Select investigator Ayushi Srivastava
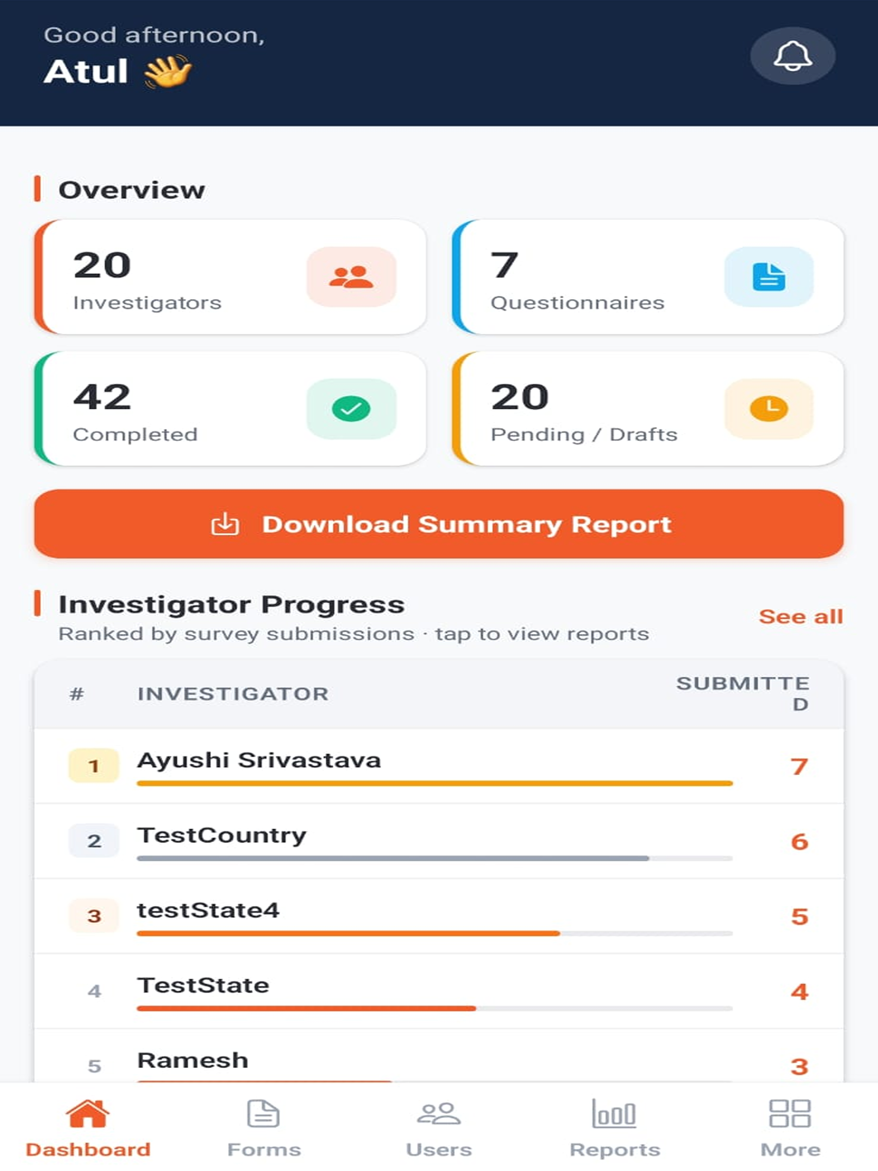Viewport: 878px width, 1171px height. [x=259, y=760]
